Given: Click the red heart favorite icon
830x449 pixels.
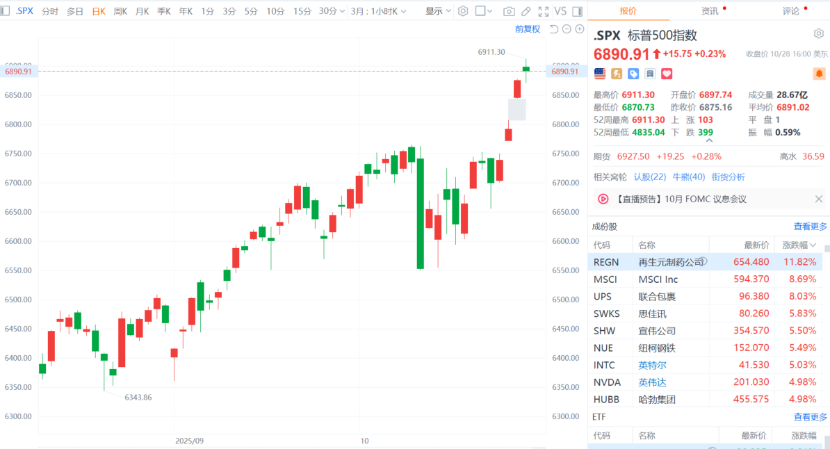Looking at the screenshot, I should click(x=667, y=74).
